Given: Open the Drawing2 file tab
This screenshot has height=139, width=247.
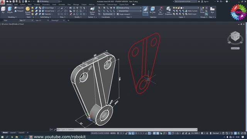Looking at the screenshot, I should point(55,20).
